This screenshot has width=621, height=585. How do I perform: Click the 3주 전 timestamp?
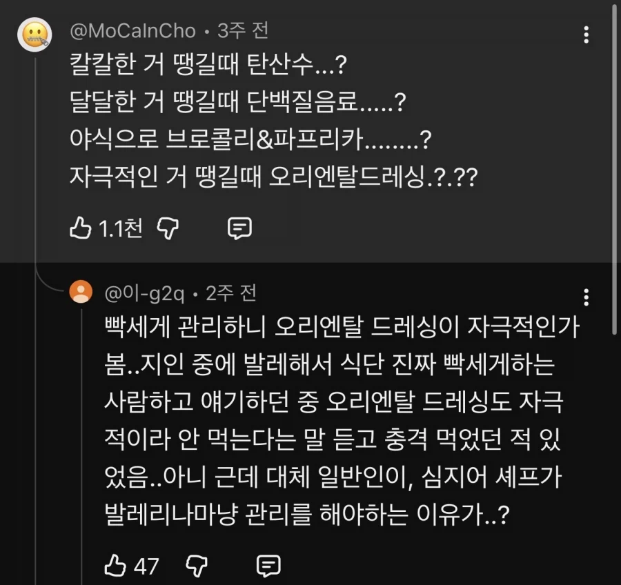(x=242, y=30)
